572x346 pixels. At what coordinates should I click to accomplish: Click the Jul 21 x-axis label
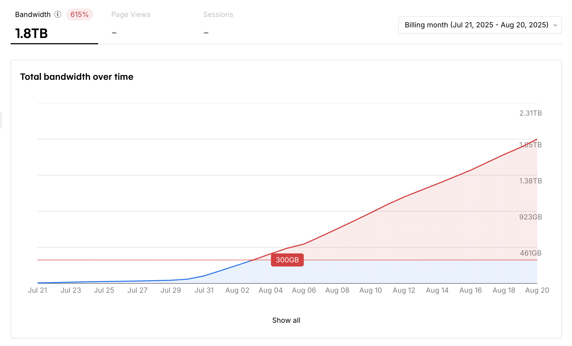37,290
